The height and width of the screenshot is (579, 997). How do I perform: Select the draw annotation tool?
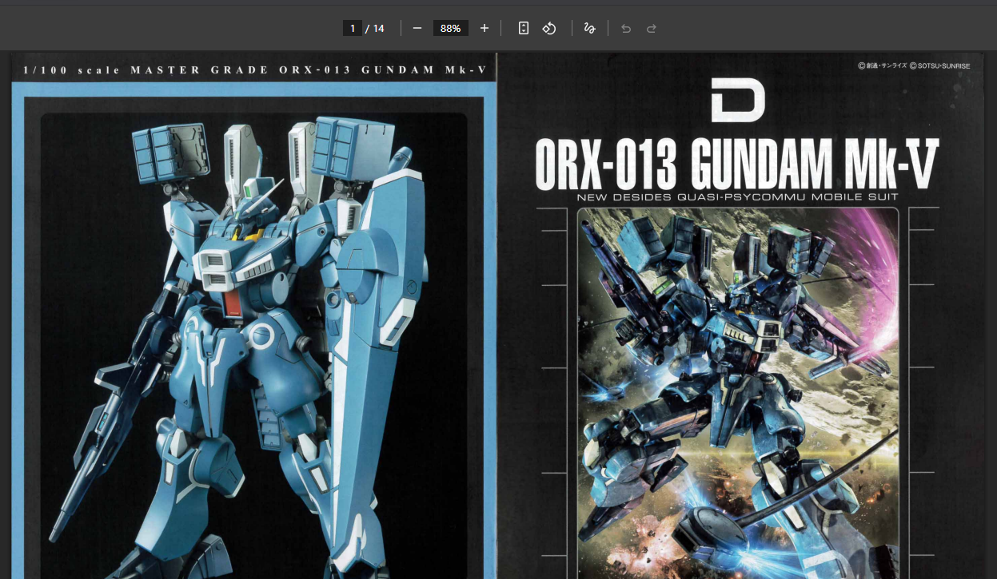point(590,28)
